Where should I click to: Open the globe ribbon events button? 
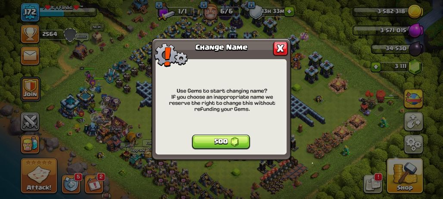tap(413, 99)
